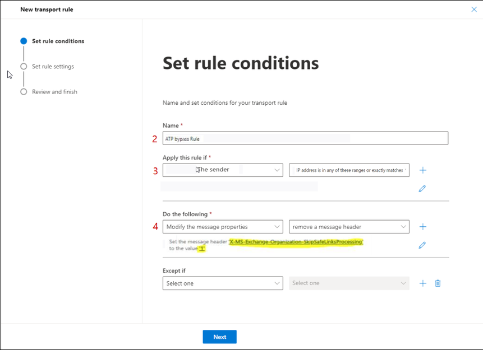The image size is (483, 350).
Task: Go to 'Set rule settings' step
Action: [53, 67]
